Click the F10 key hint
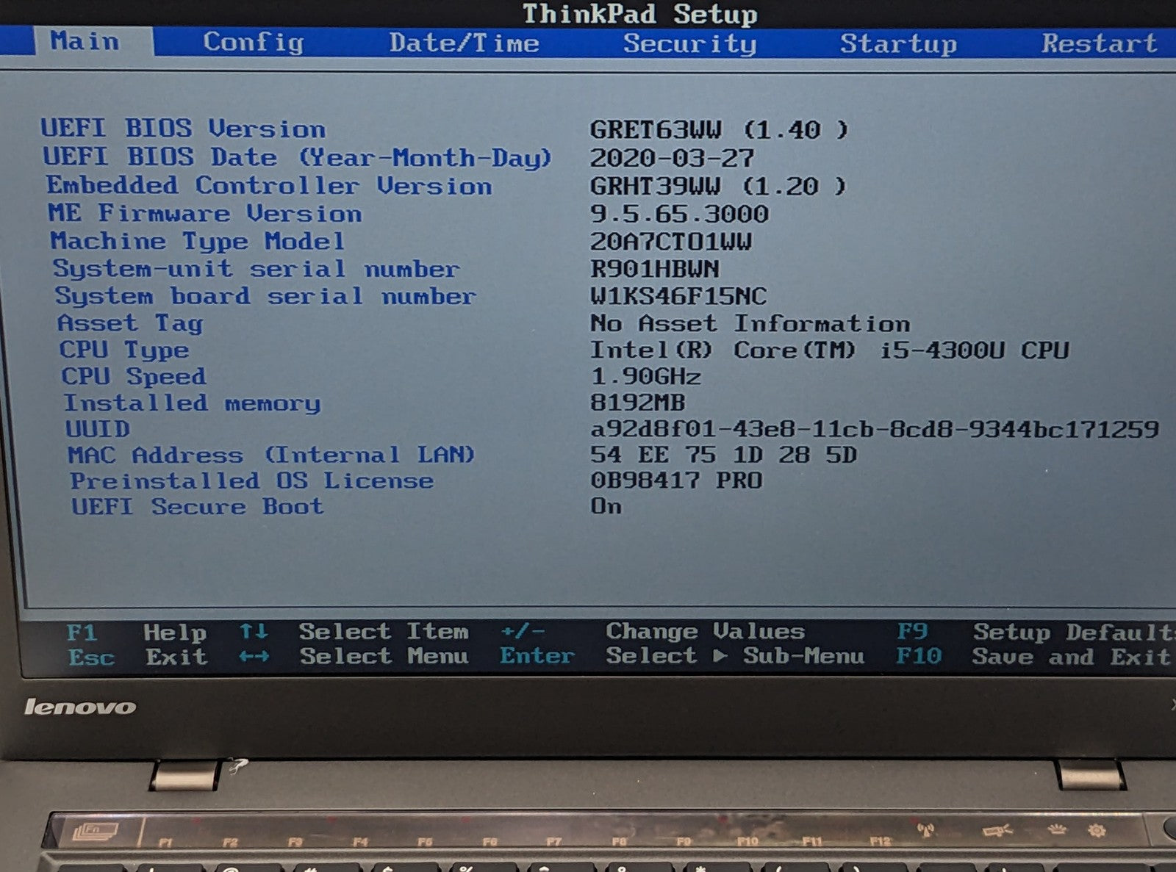 coord(919,655)
